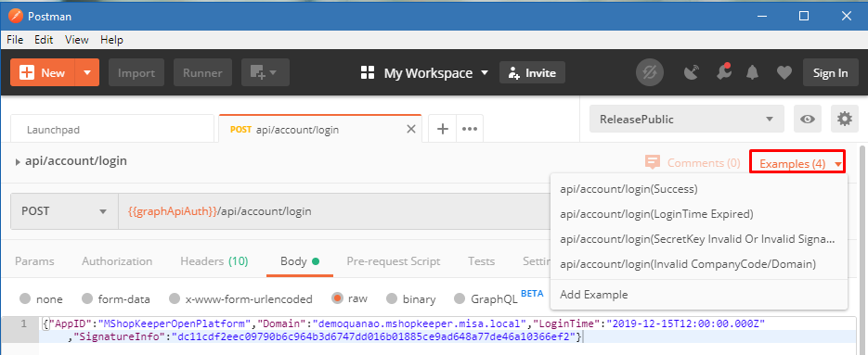Open the File menu

[x=15, y=40]
